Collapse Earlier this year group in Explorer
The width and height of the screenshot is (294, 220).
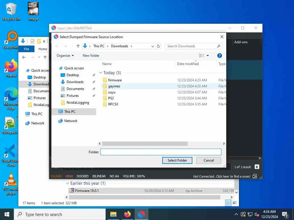point(67,184)
